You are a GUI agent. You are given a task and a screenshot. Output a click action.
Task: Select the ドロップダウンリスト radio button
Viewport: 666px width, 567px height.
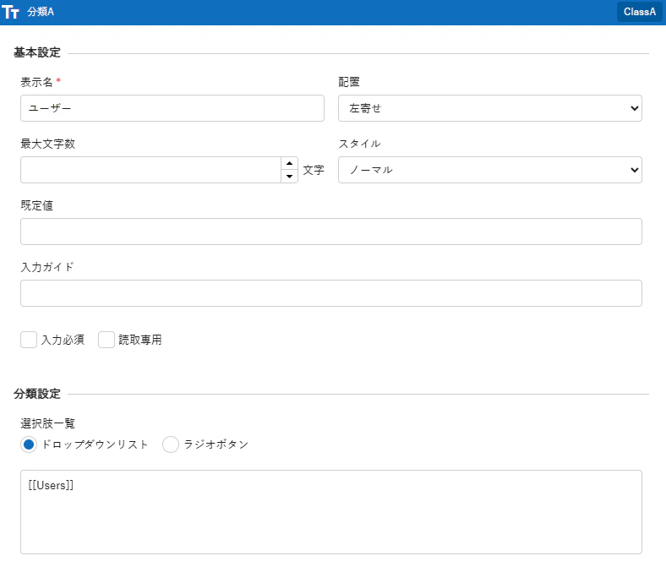tap(29, 444)
